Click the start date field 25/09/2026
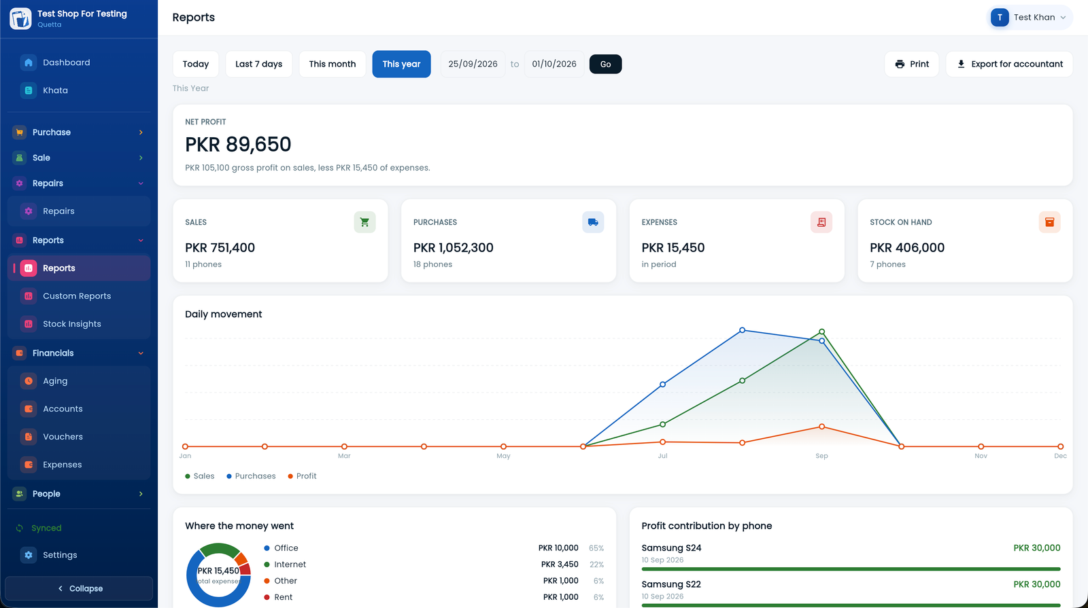1088x608 pixels. (x=473, y=64)
